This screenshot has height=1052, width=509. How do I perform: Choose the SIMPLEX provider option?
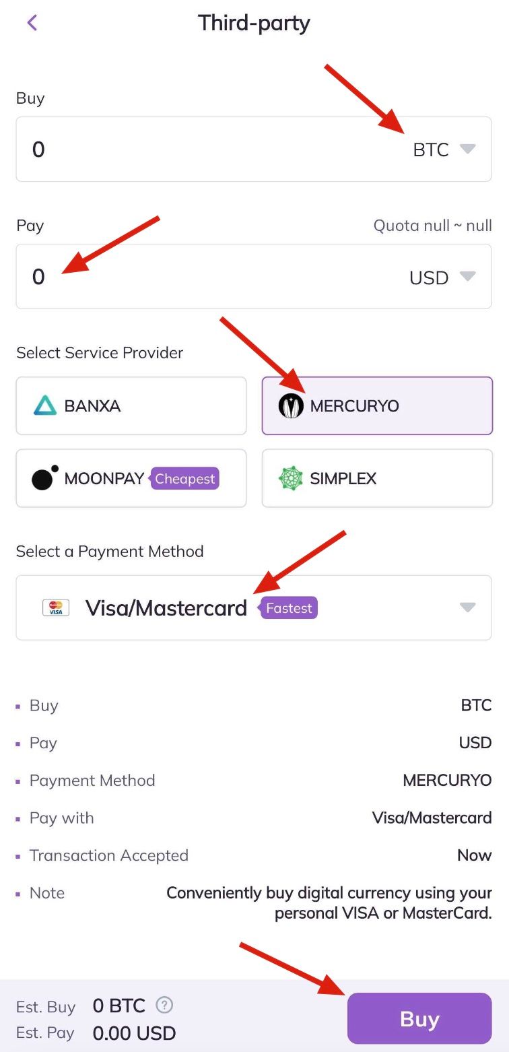377,478
